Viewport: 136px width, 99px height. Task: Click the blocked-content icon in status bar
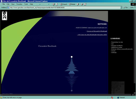(x=112, y=98)
